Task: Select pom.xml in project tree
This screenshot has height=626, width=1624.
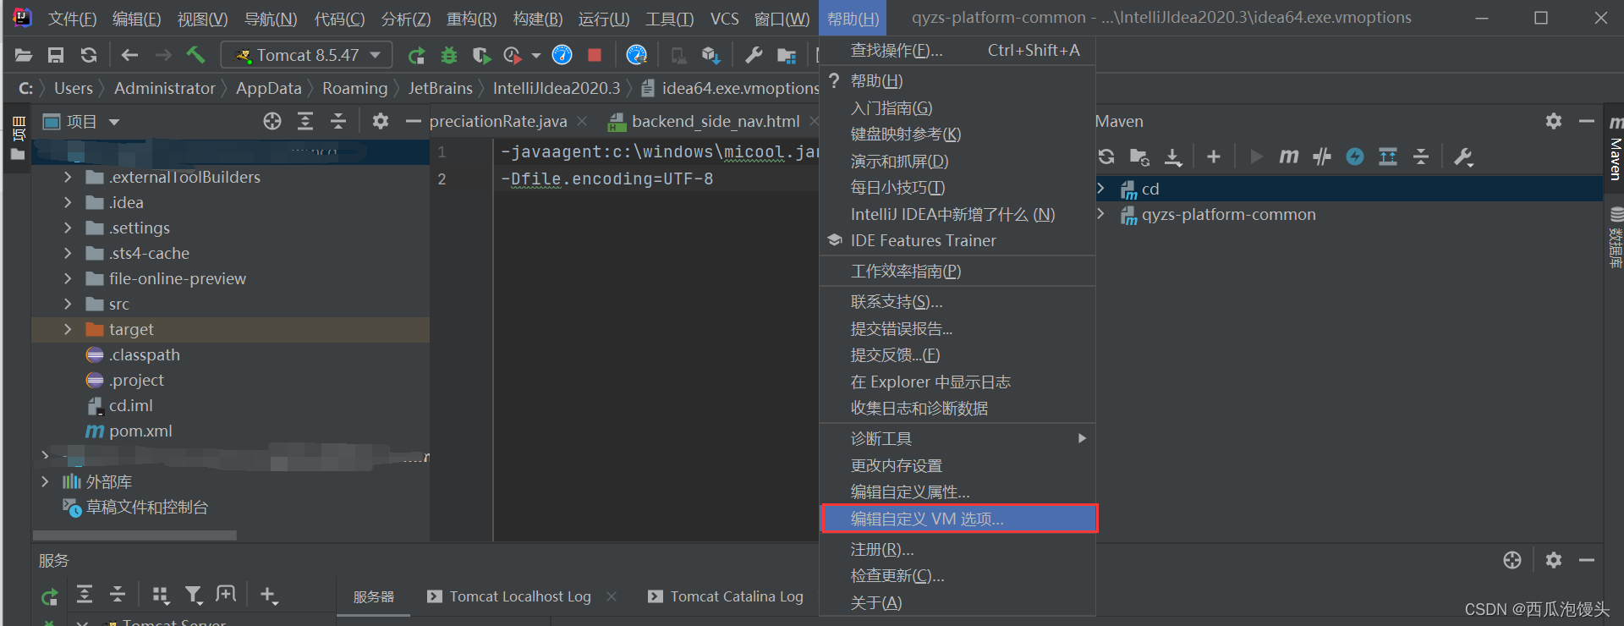Action: click(x=140, y=431)
